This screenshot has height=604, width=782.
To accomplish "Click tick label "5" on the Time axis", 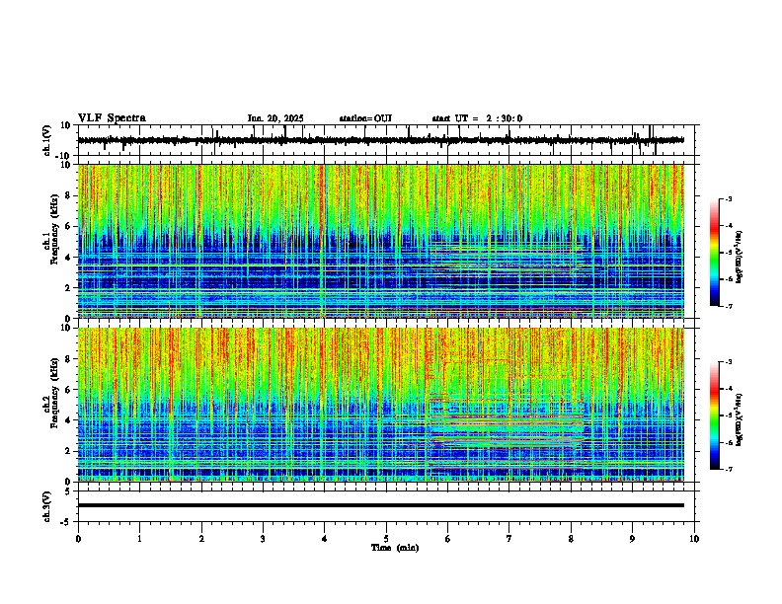I will click(x=386, y=539).
